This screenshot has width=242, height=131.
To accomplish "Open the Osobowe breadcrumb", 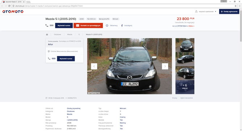I will click(57, 34).
